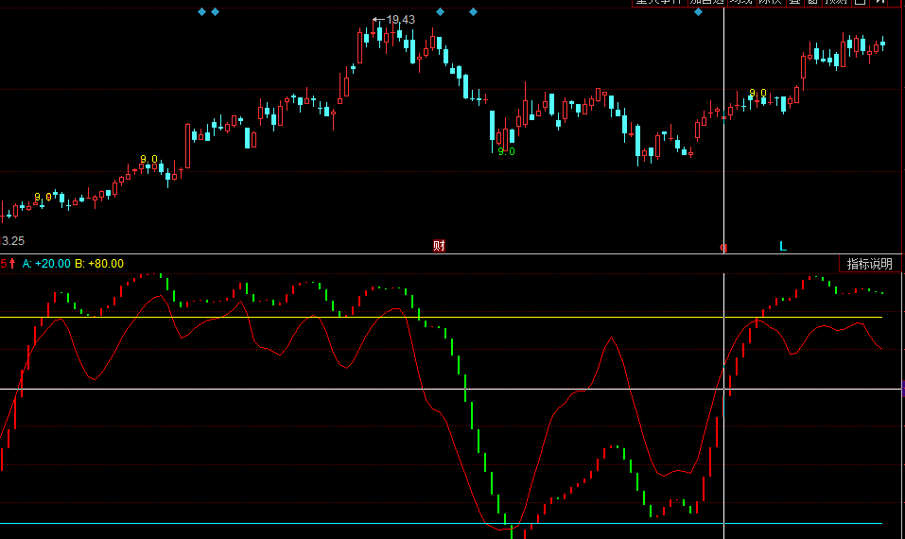Select the B: +80.00 indicator parameter
Viewport: 905px width, 539px height.
(x=99, y=264)
